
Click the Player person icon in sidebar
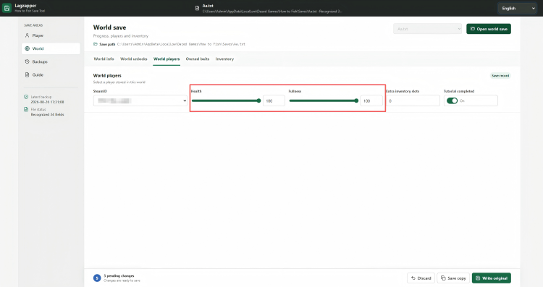pyautogui.click(x=27, y=35)
